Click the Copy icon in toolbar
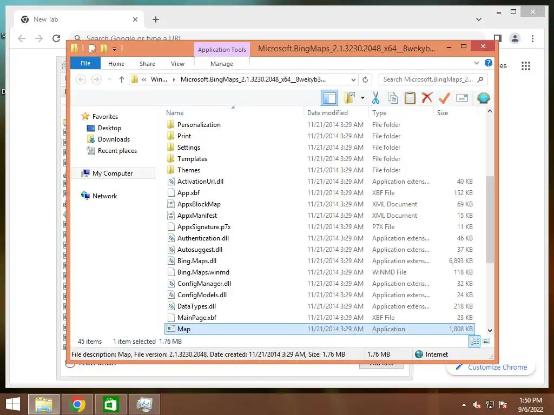 (393, 98)
